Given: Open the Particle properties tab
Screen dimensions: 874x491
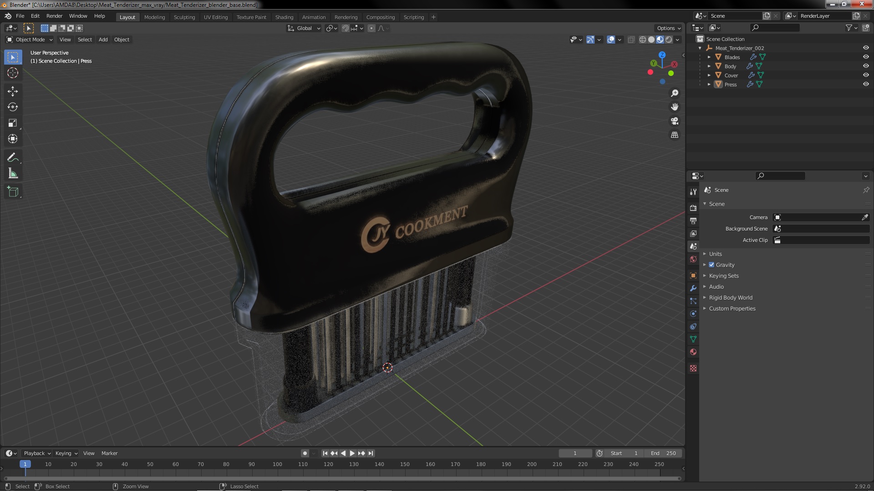Looking at the screenshot, I should pos(693,301).
